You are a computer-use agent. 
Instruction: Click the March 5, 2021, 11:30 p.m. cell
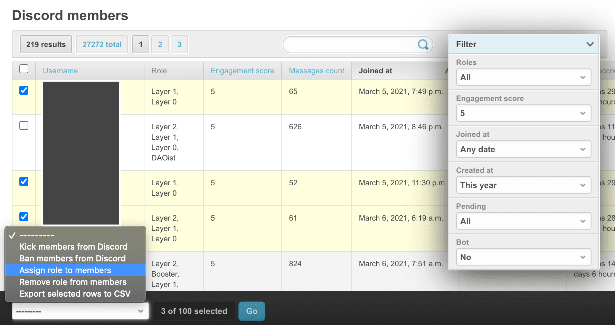(403, 183)
